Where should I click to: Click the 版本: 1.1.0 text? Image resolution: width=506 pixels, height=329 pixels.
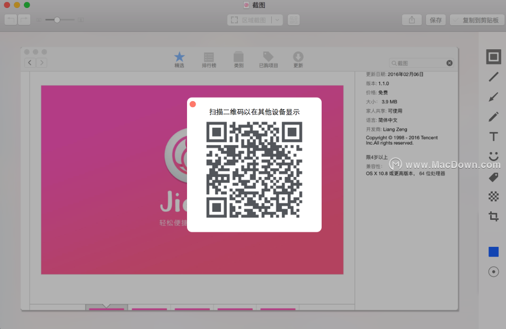click(377, 84)
